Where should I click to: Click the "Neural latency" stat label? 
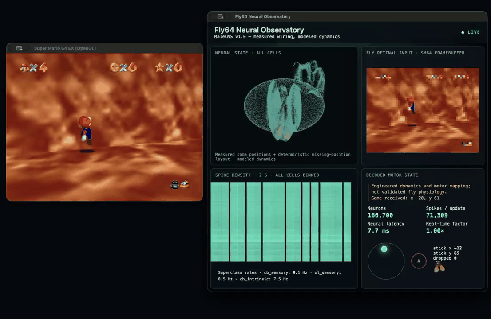click(x=386, y=224)
